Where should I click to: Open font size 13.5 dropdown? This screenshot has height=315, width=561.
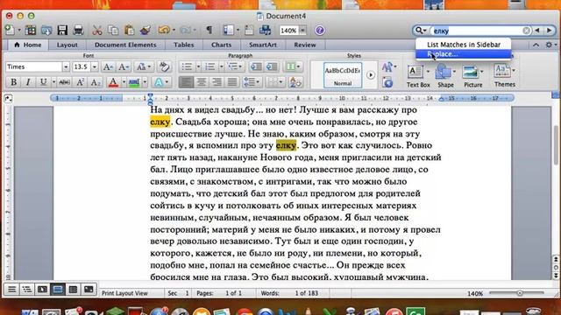(x=95, y=66)
